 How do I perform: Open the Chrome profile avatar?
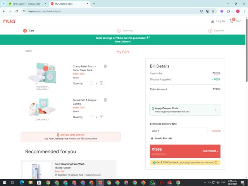238,11
